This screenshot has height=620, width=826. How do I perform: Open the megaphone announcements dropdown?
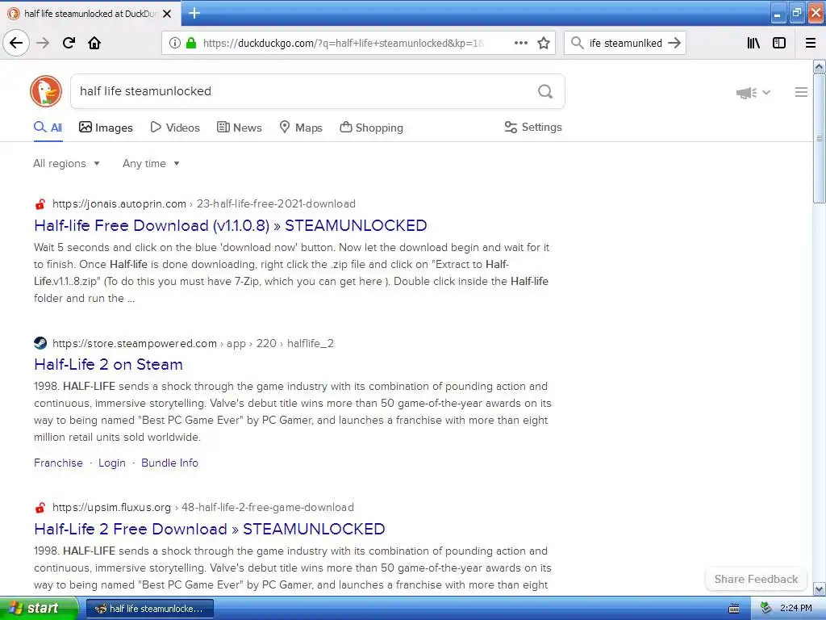(x=753, y=93)
